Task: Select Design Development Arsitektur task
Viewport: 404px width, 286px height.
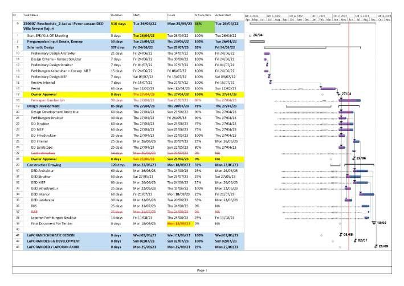Action: [x=55, y=112]
